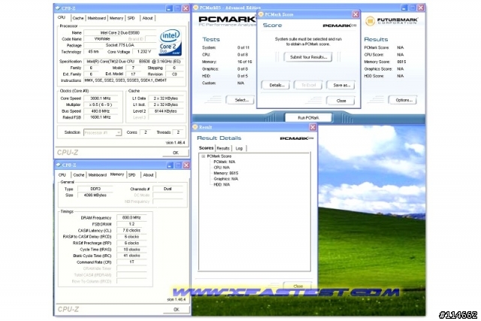The image size is (481, 321).
Task: Click the Rated FSB 1600.1 MHz value
Action: 101,117
